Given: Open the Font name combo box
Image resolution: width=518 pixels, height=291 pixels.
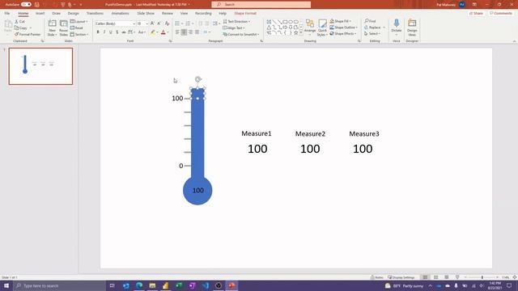Looking at the screenshot, I should pos(115,23).
